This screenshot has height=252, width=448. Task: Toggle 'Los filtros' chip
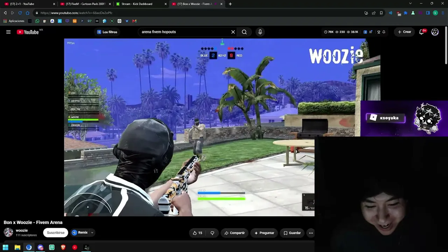[x=107, y=32]
